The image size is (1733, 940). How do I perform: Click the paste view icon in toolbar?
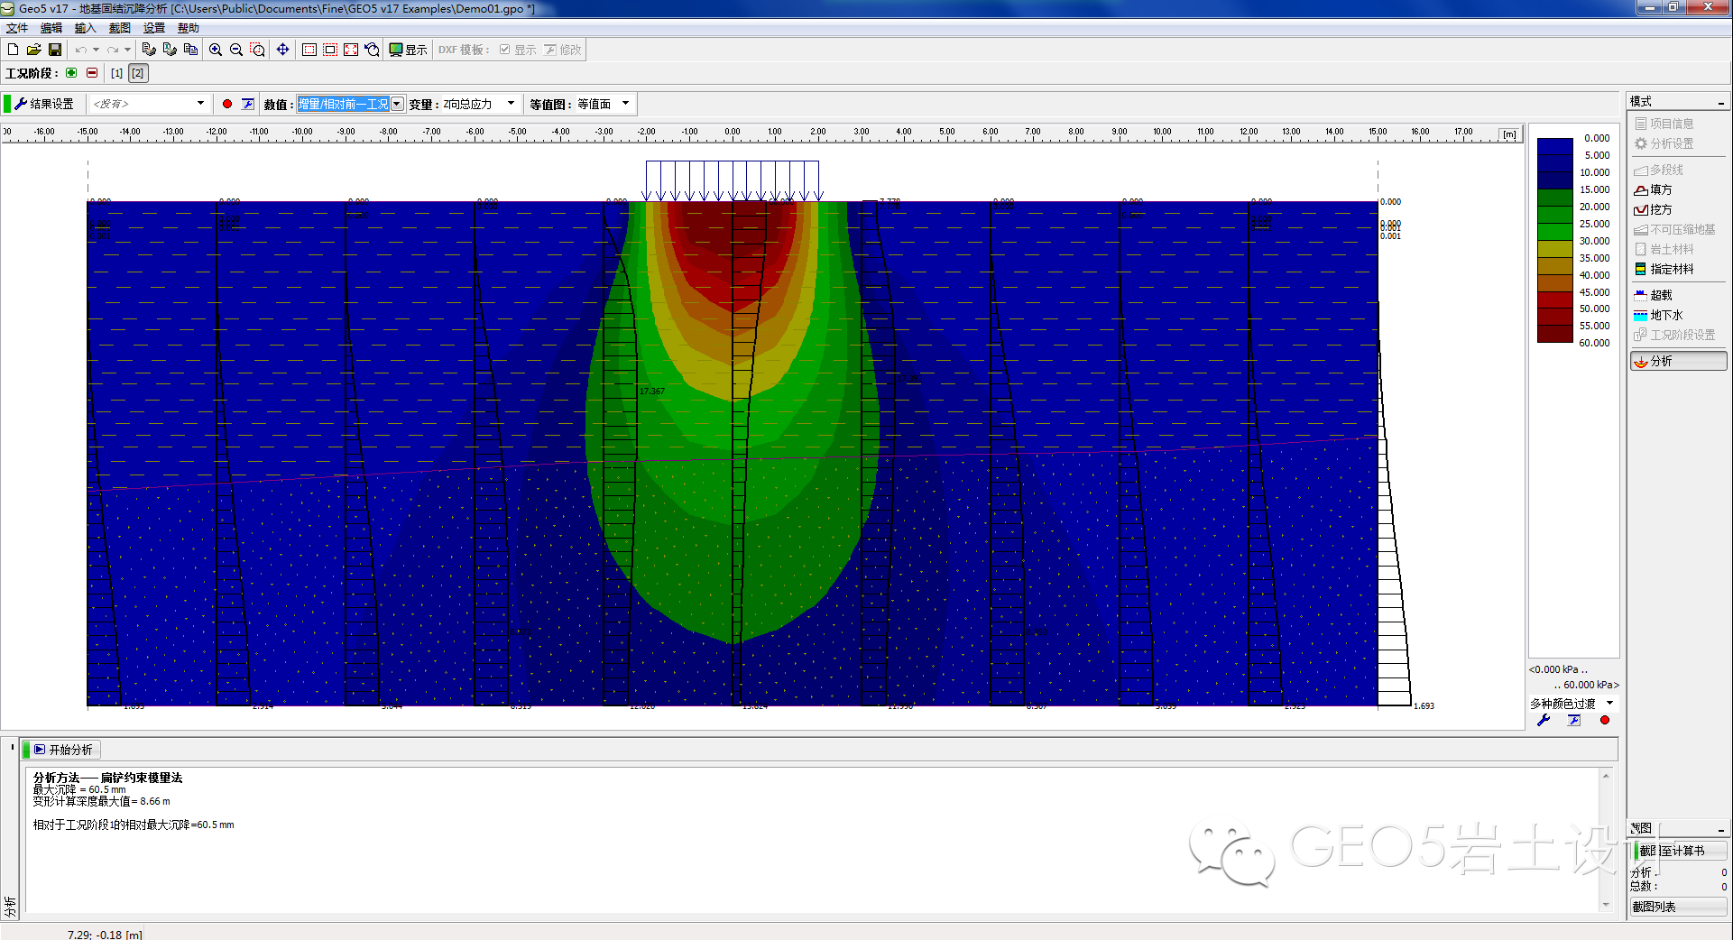190,50
